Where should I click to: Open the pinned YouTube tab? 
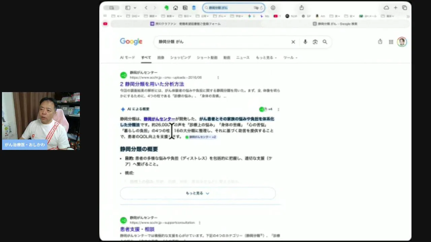click(x=105, y=24)
